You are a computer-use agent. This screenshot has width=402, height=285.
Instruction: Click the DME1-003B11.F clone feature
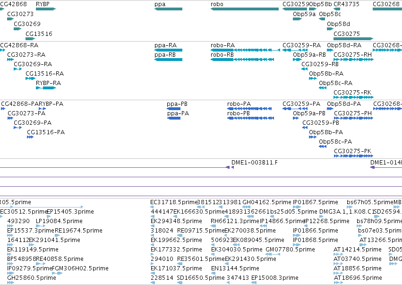click(232, 167)
